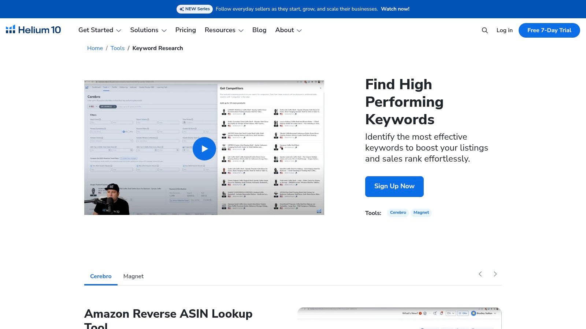Navigate to Tools in the breadcrumb
Viewport: 586px width, 329px height.
coord(118,48)
